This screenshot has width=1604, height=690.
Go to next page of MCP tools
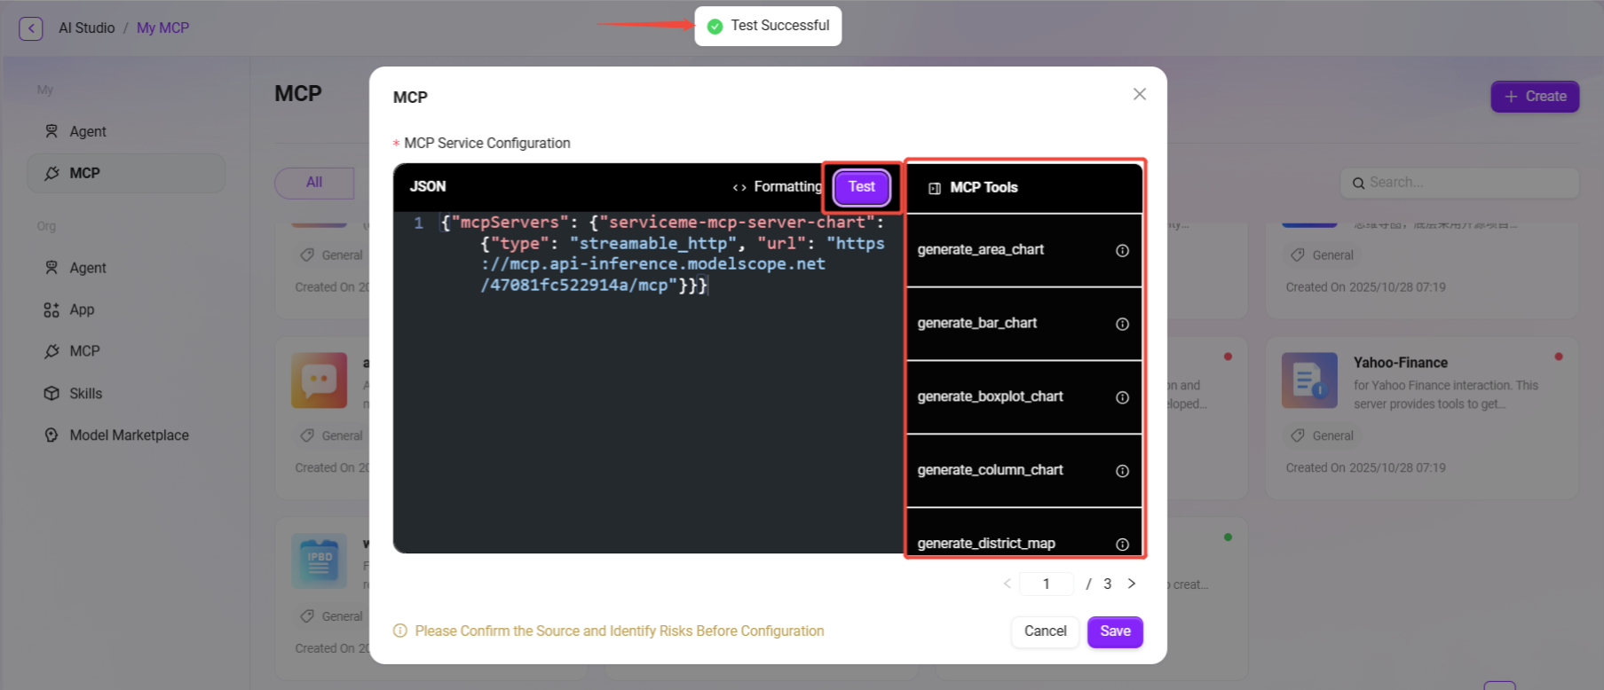1132,584
